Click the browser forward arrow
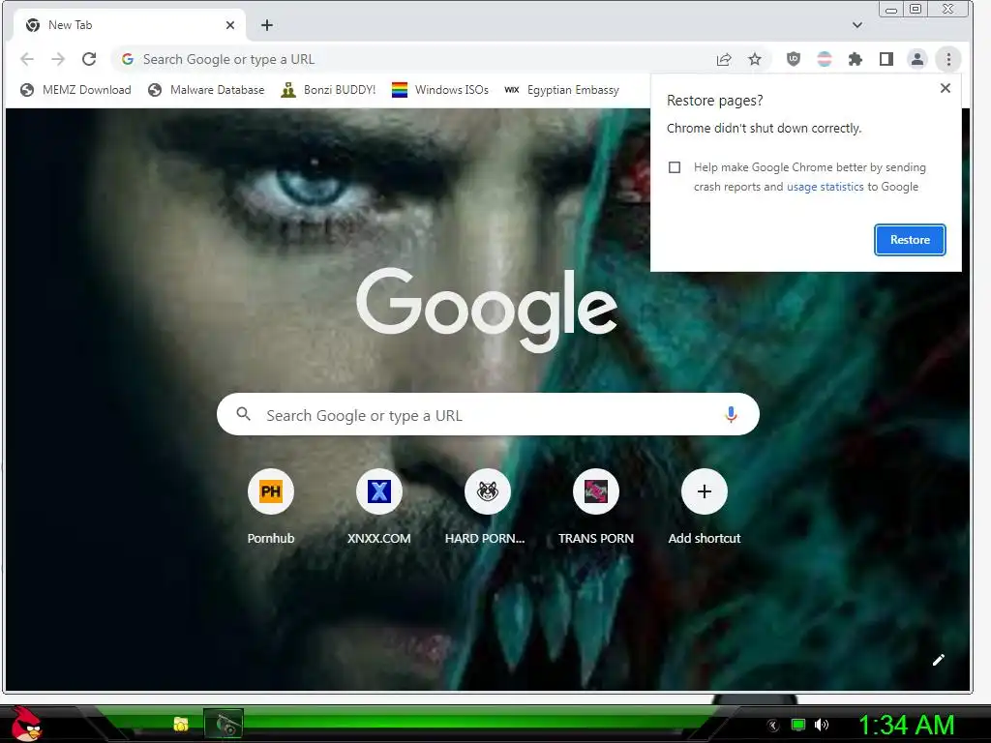991x743 pixels. click(x=58, y=59)
